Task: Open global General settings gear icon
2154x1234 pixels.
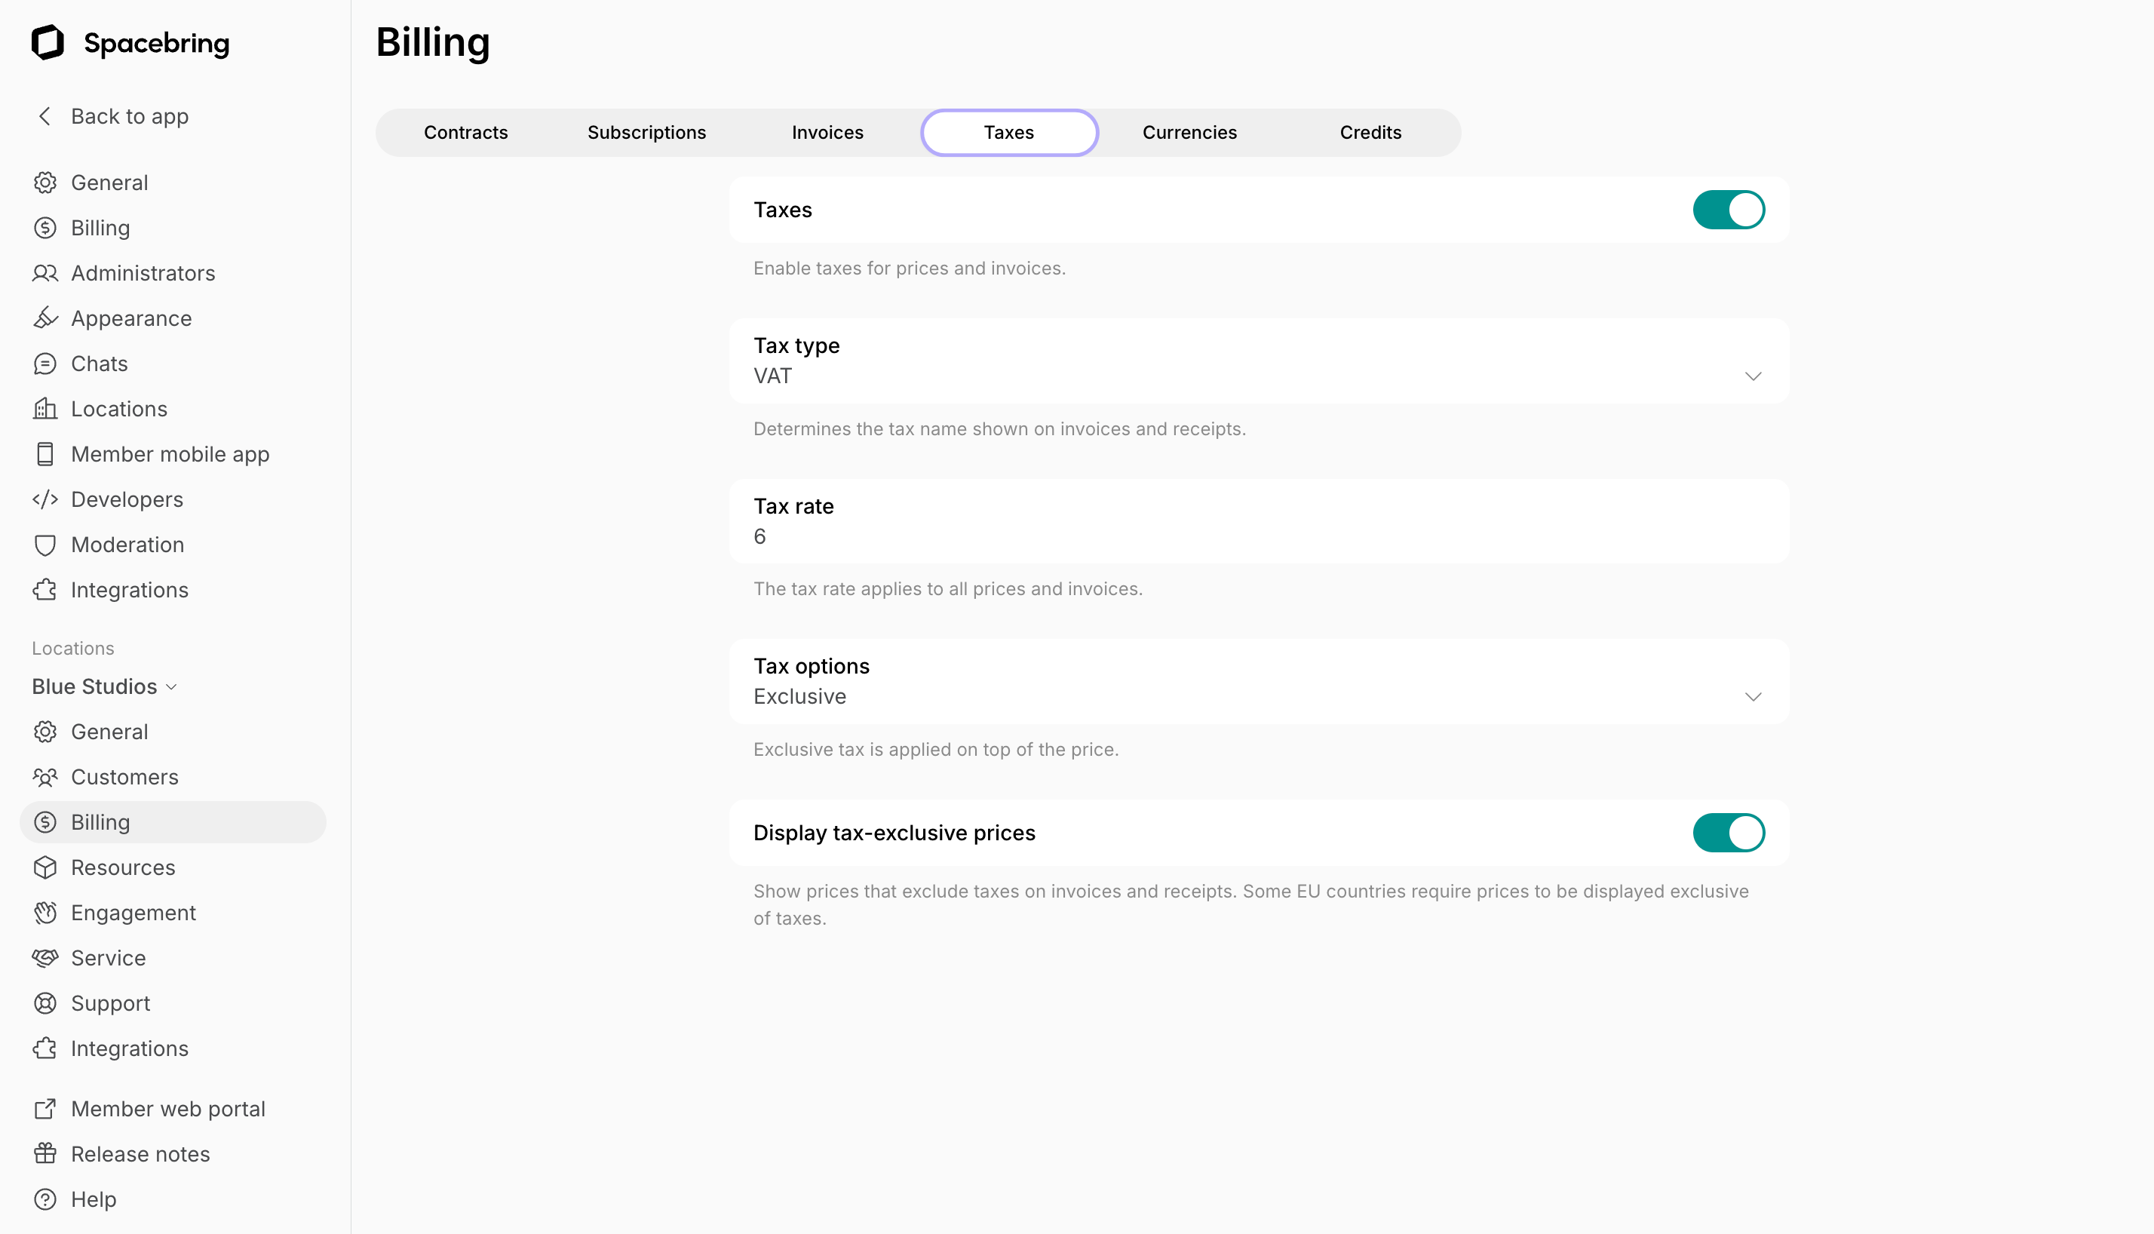Action: [45, 183]
